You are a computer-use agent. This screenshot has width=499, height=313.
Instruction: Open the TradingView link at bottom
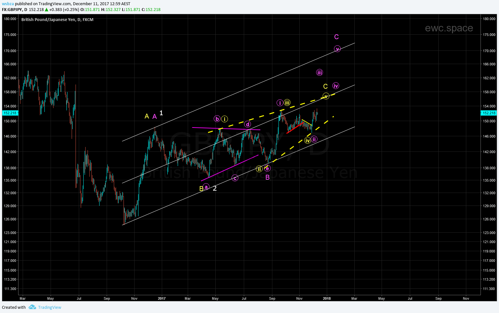point(49,307)
